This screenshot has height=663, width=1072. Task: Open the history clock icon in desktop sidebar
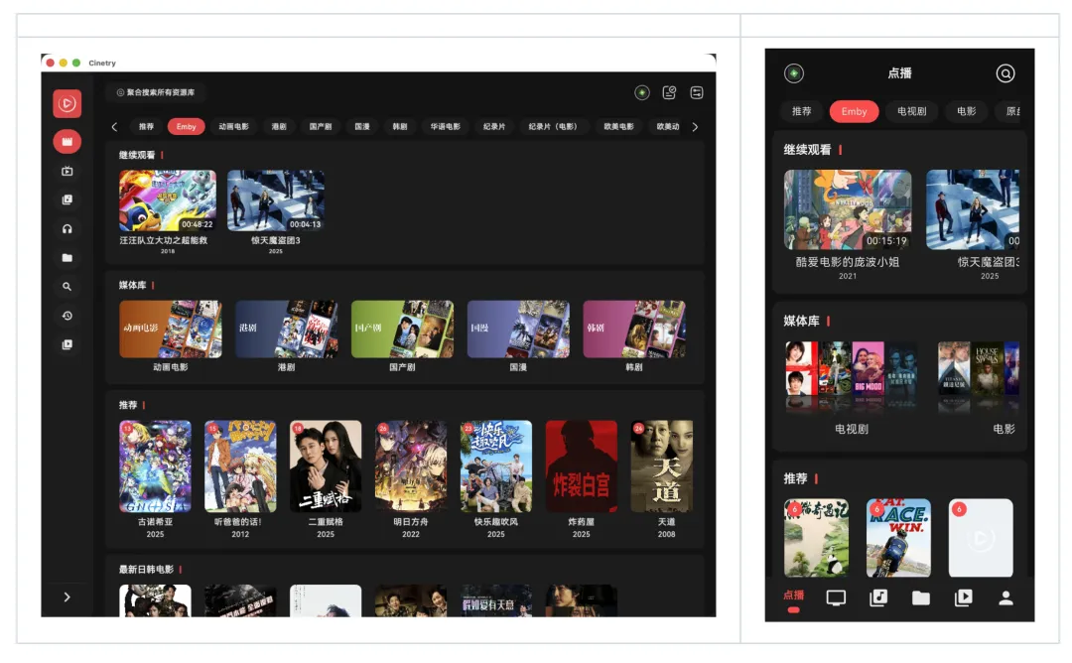(x=67, y=316)
